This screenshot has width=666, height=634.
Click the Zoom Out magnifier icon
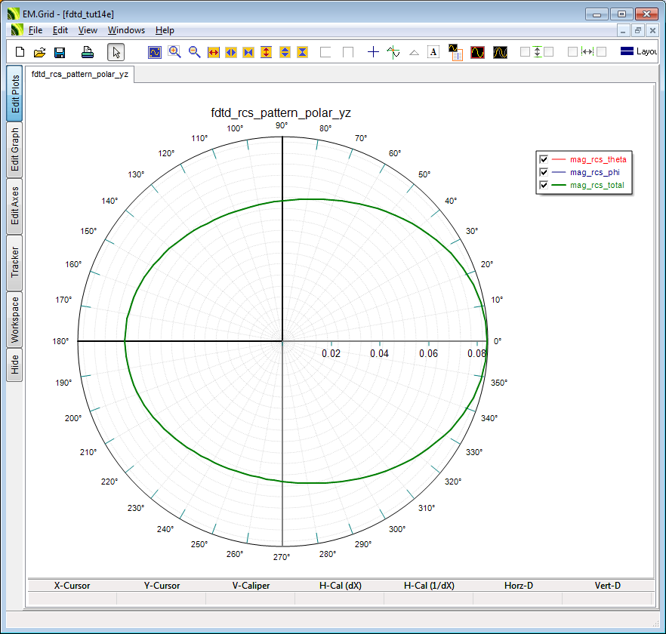[195, 52]
